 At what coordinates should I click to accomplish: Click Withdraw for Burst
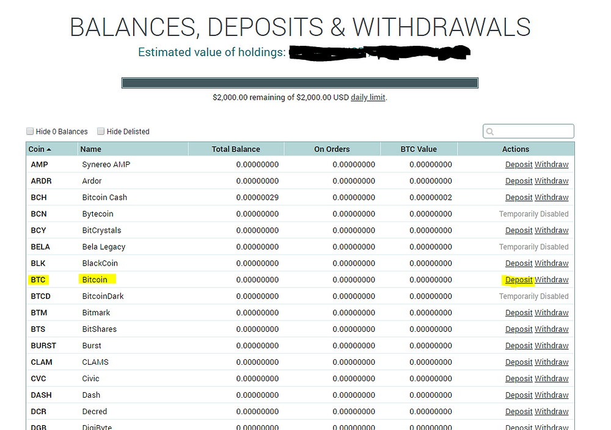551,346
